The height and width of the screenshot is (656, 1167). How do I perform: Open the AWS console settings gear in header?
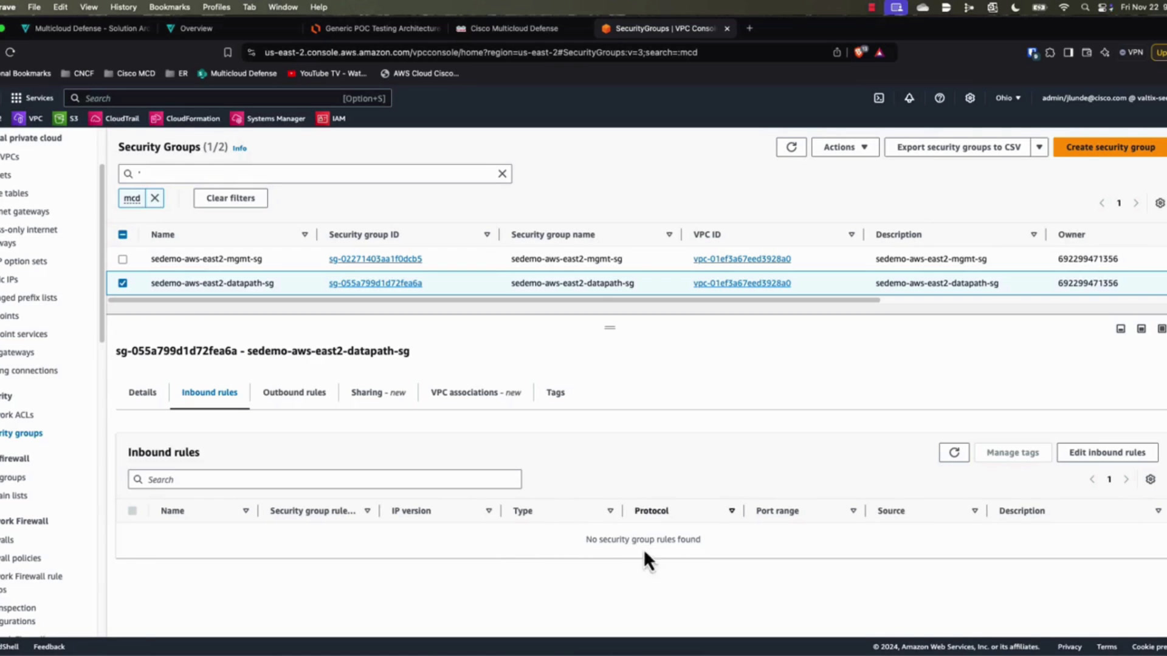click(x=970, y=98)
